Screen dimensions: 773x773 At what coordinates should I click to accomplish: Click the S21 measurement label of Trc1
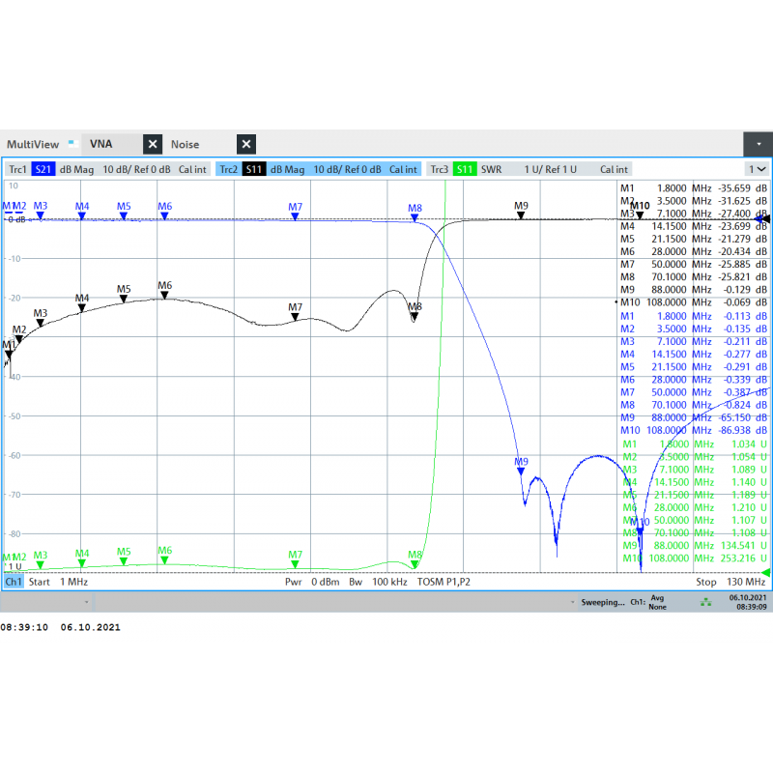tap(43, 168)
